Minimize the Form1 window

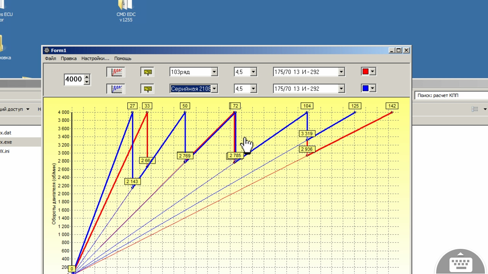(x=392, y=50)
